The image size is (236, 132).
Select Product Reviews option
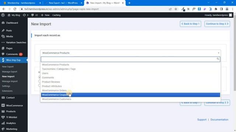click(131, 82)
